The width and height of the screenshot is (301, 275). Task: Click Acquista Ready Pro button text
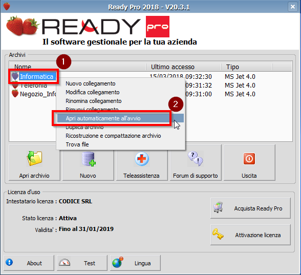(x=258, y=208)
